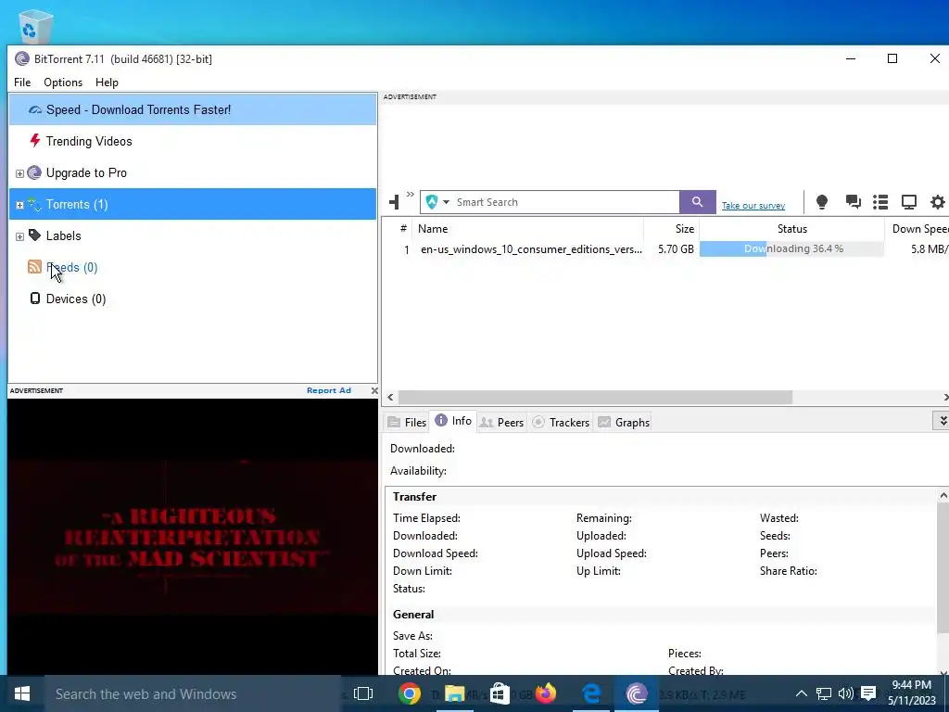Open the Help menu

pyautogui.click(x=107, y=83)
